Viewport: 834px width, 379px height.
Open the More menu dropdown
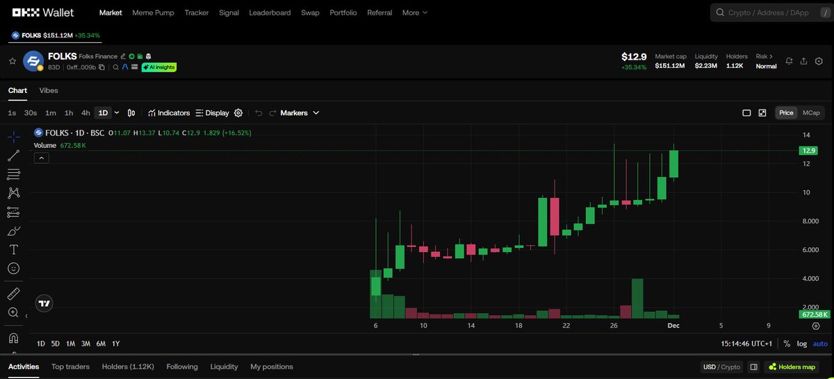pos(415,12)
